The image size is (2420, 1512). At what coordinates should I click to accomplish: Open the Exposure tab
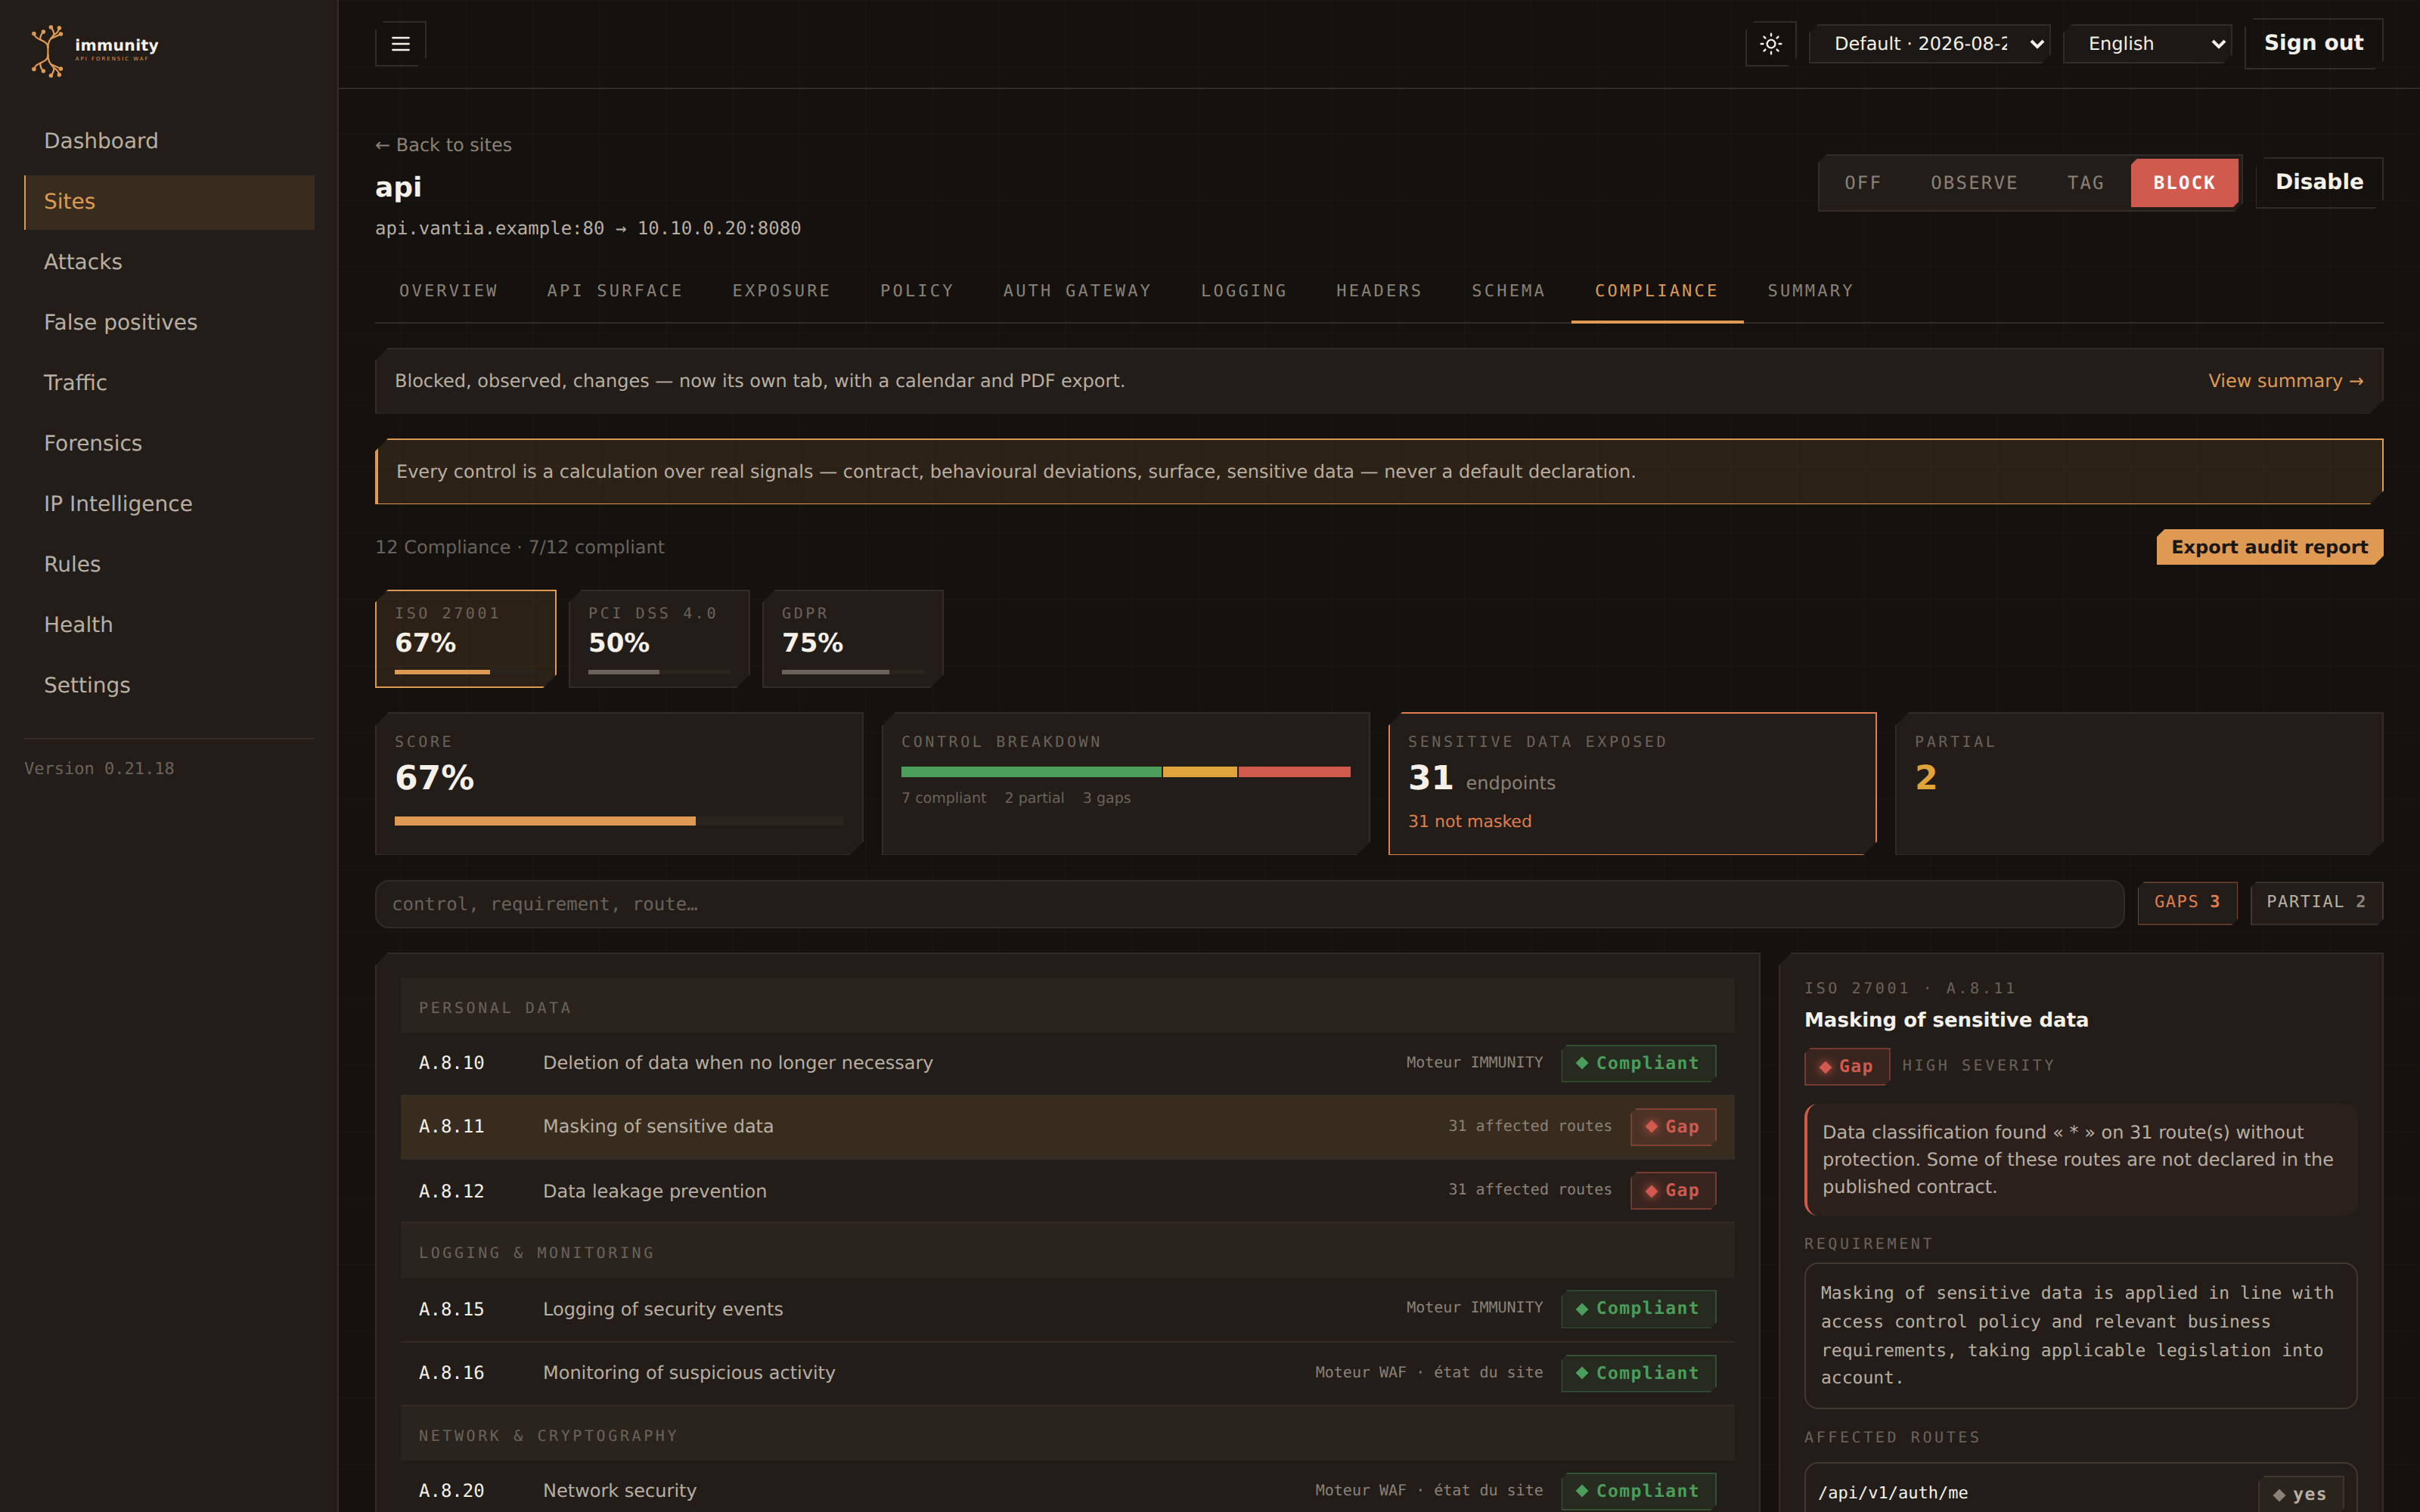781,291
